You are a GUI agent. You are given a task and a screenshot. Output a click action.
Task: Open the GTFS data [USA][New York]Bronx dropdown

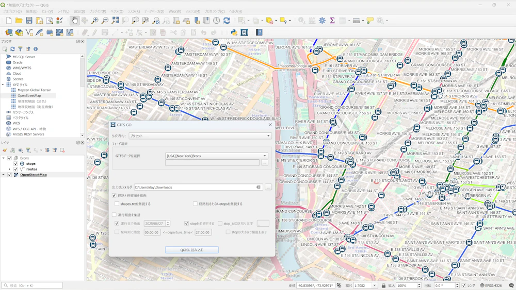[x=216, y=156]
